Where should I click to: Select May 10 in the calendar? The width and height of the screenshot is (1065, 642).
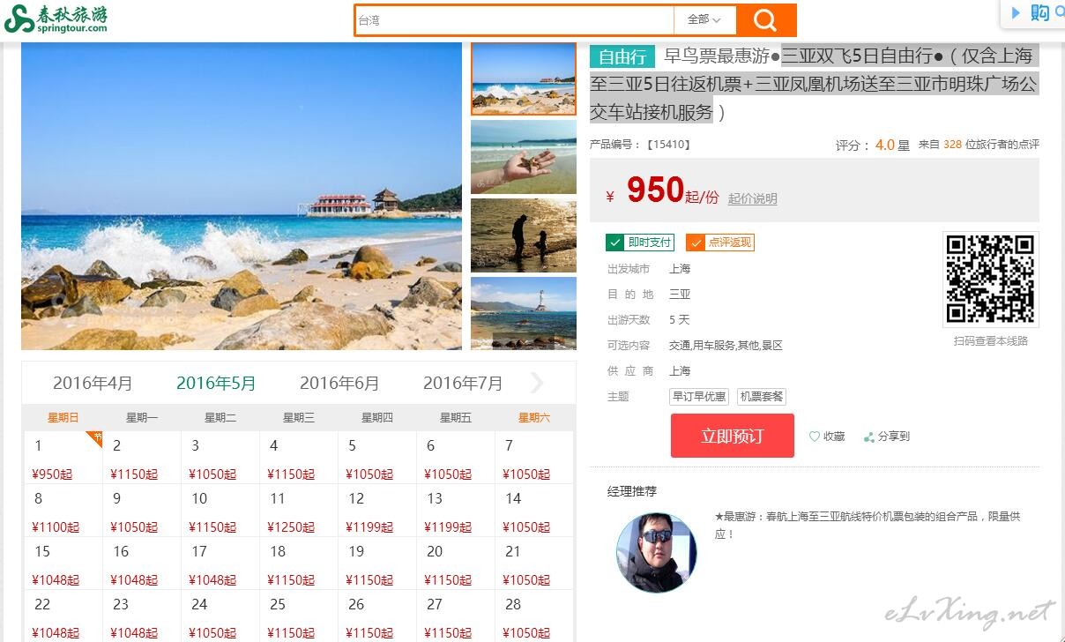tap(220, 511)
